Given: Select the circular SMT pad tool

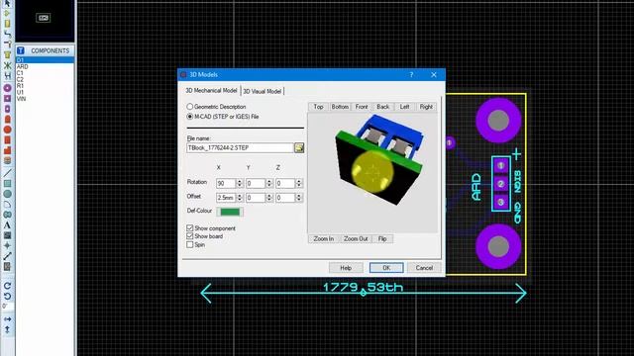Looking at the screenshot, I should pos(7,130).
